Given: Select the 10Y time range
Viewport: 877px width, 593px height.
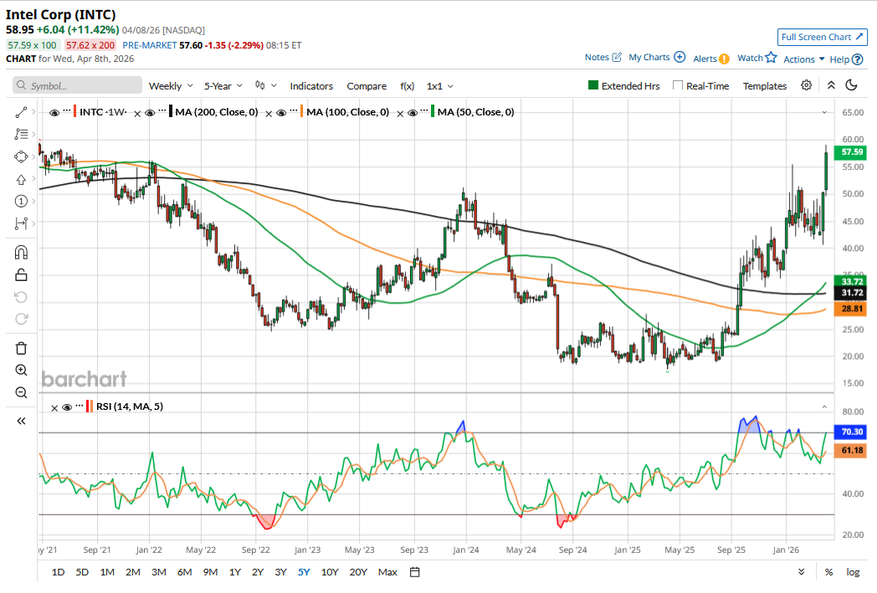Looking at the screenshot, I should (x=330, y=572).
